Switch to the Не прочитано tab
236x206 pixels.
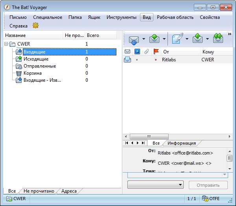[39, 191]
